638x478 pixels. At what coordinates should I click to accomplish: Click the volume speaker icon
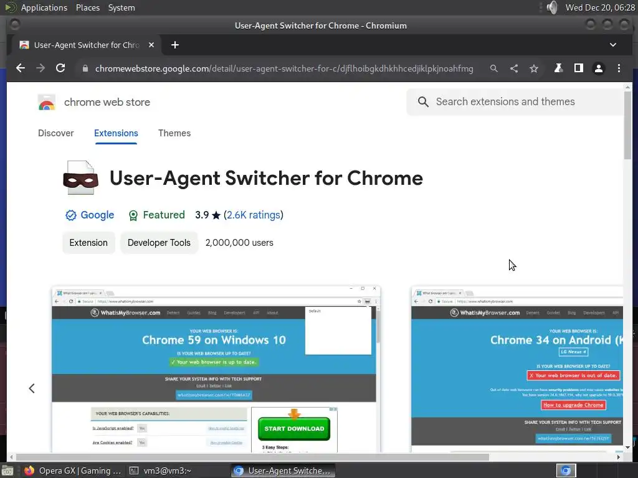click(x=552, y=7)
